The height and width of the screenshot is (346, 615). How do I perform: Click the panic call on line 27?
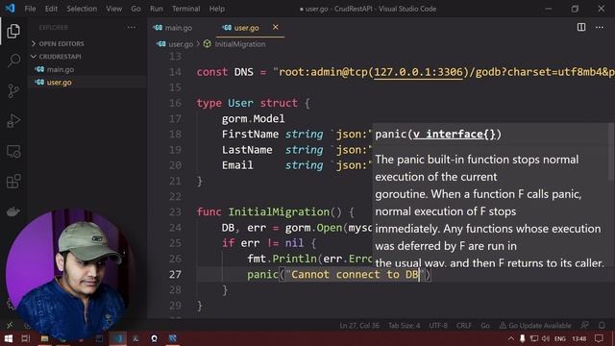click(x=262, y=275)
